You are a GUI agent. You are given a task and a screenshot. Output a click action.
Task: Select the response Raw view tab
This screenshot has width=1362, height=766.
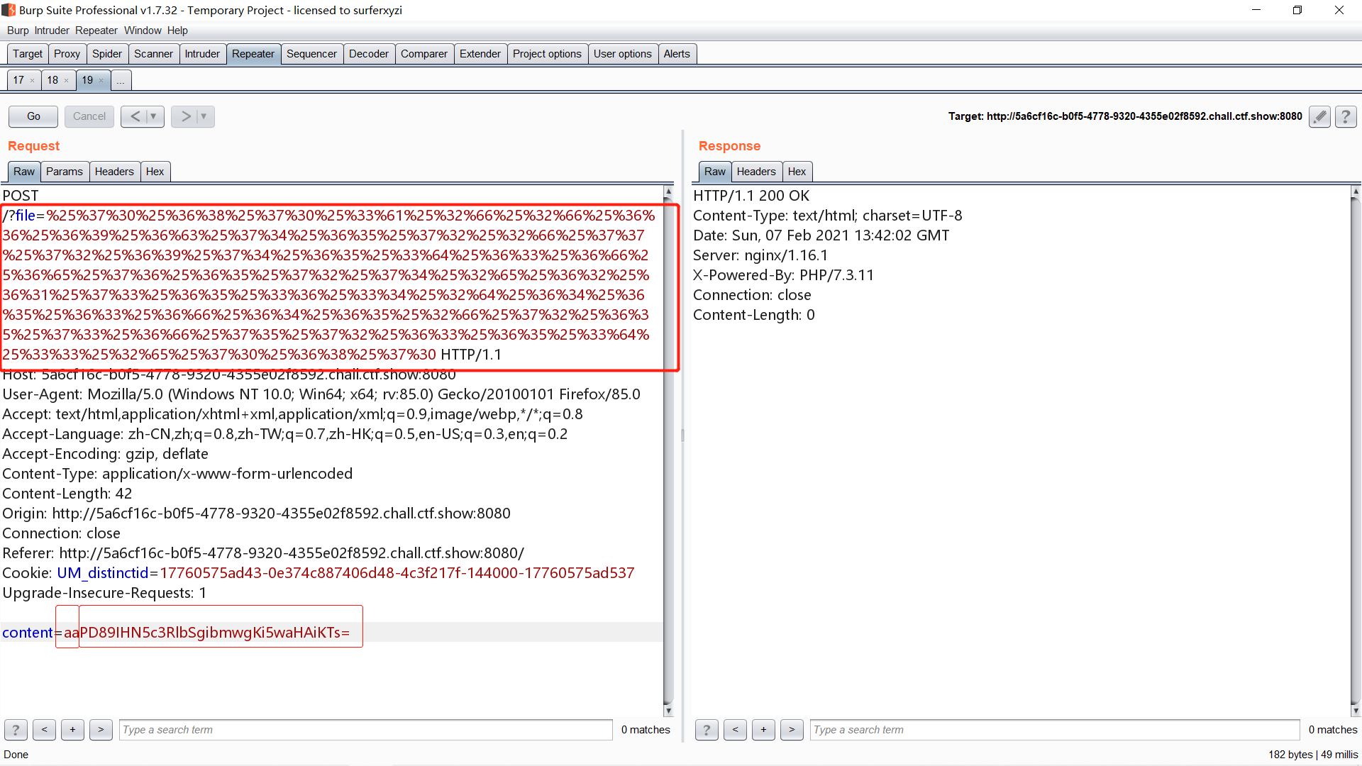click(x=715, y=172)
